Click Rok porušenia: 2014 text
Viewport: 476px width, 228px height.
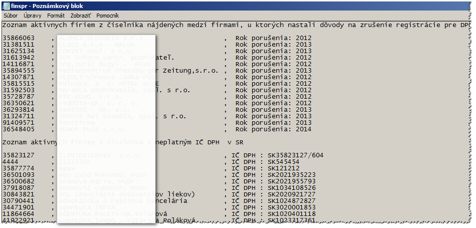274,129
